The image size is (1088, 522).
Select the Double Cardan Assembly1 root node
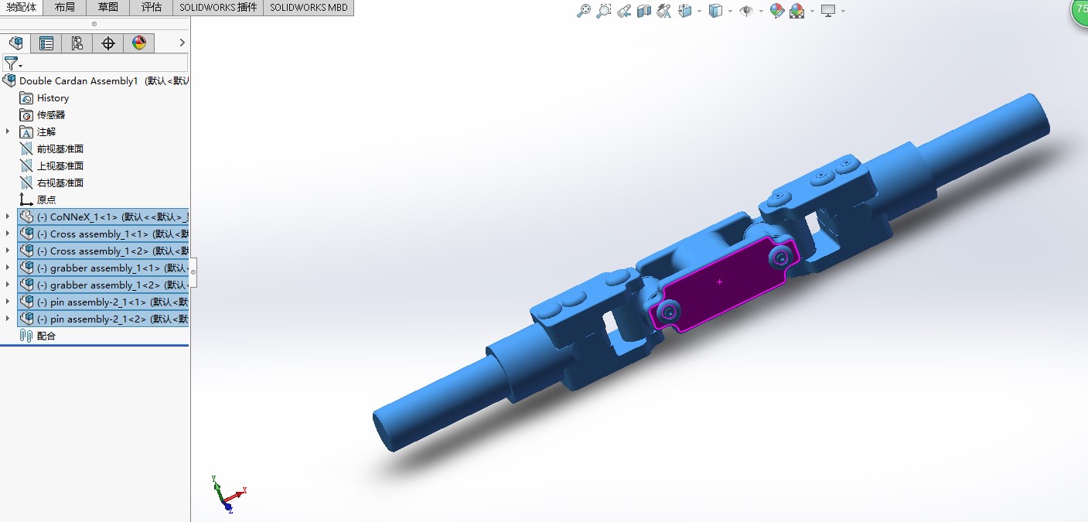point(95,80)
